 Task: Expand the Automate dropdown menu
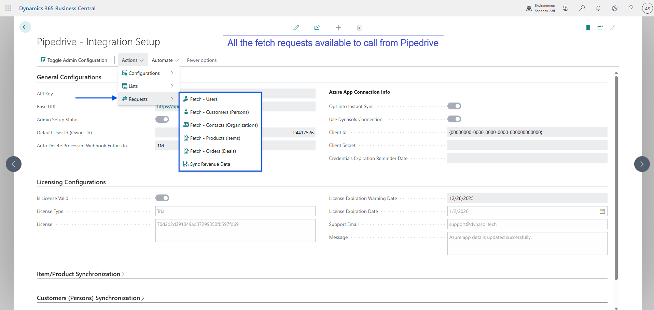(165, 60)
